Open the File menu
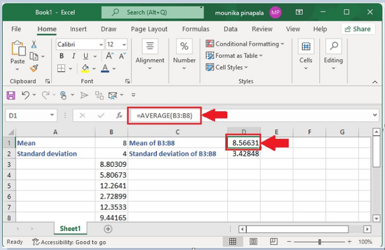The image size is (385, 250). pos(16,29)
